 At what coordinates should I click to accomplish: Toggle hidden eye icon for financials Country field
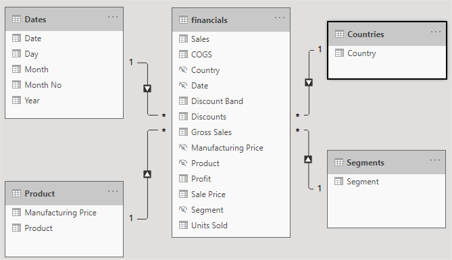(183, 70)
